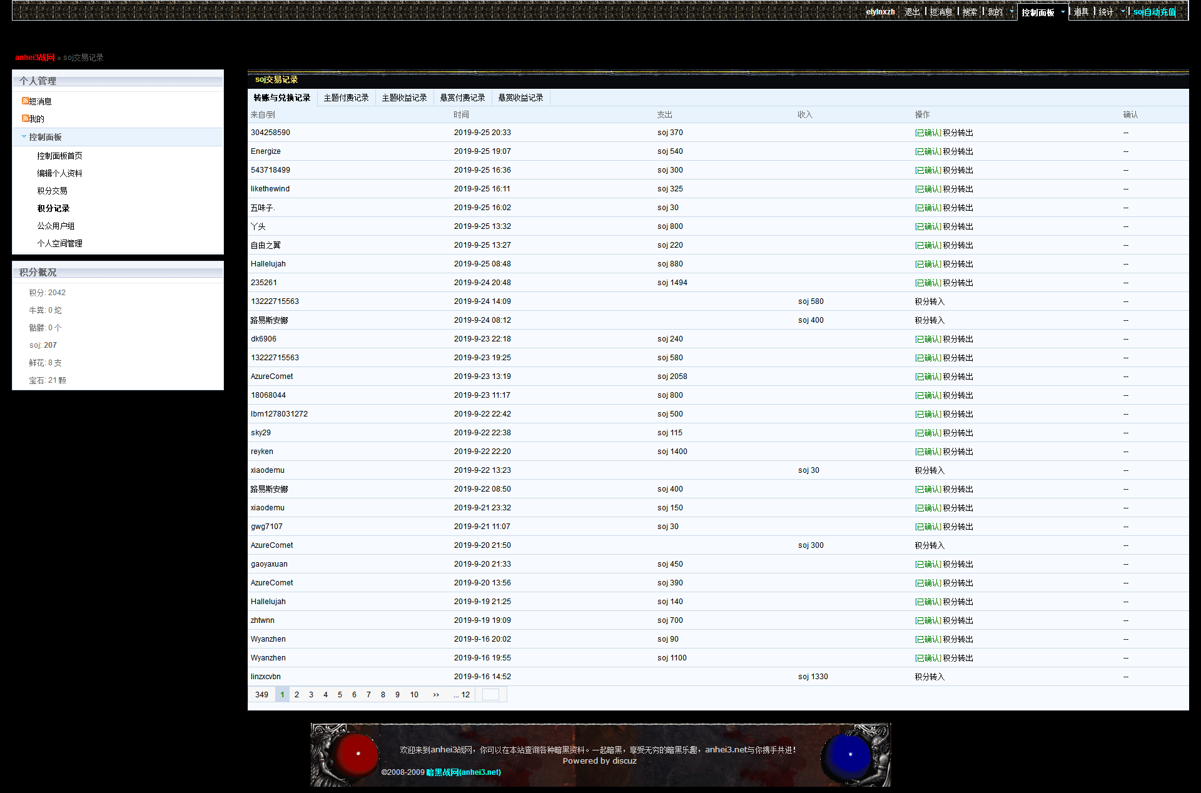Open 积分交易 in the sidebar menu
1201x793 pixels.
point(52,191)
